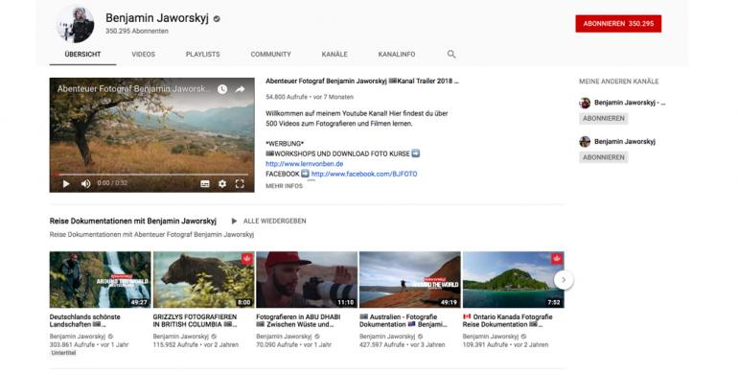The height and width of the screenshot is (375, 738).
Task: Click channel name under Australien video
Action: point(387,337)
